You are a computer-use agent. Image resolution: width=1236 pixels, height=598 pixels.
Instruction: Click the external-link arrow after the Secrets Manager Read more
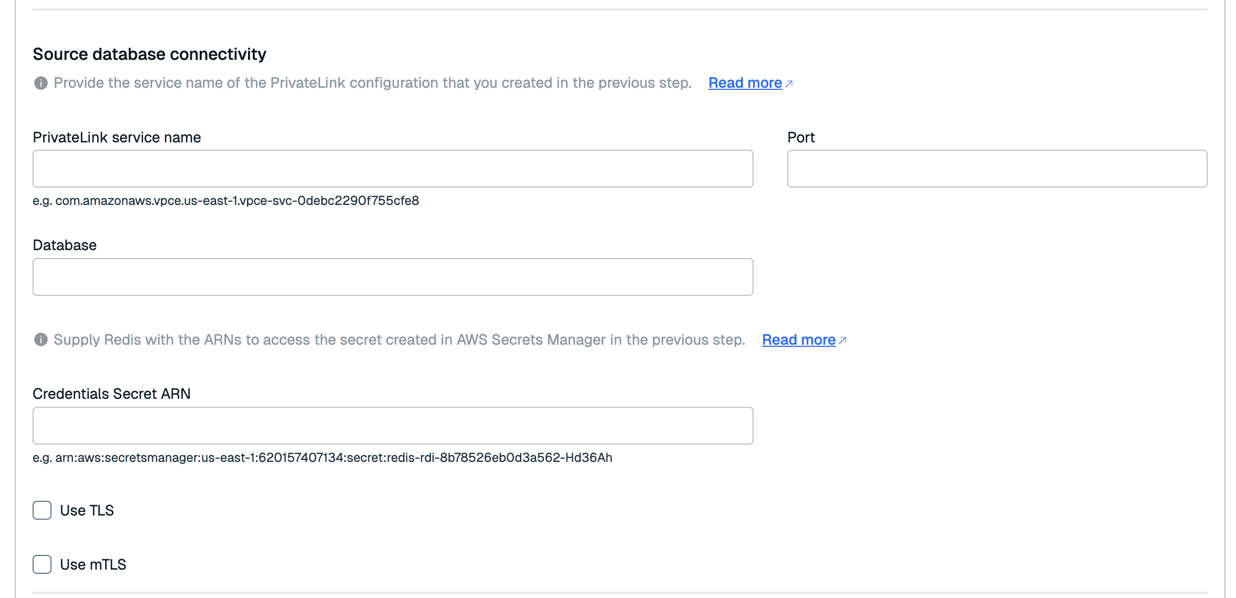[842, 341]
